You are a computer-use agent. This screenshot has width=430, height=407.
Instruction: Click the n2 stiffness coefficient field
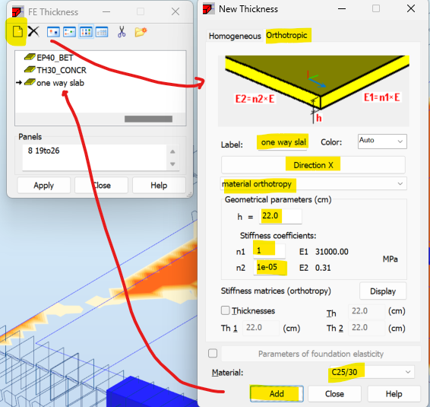269,268
